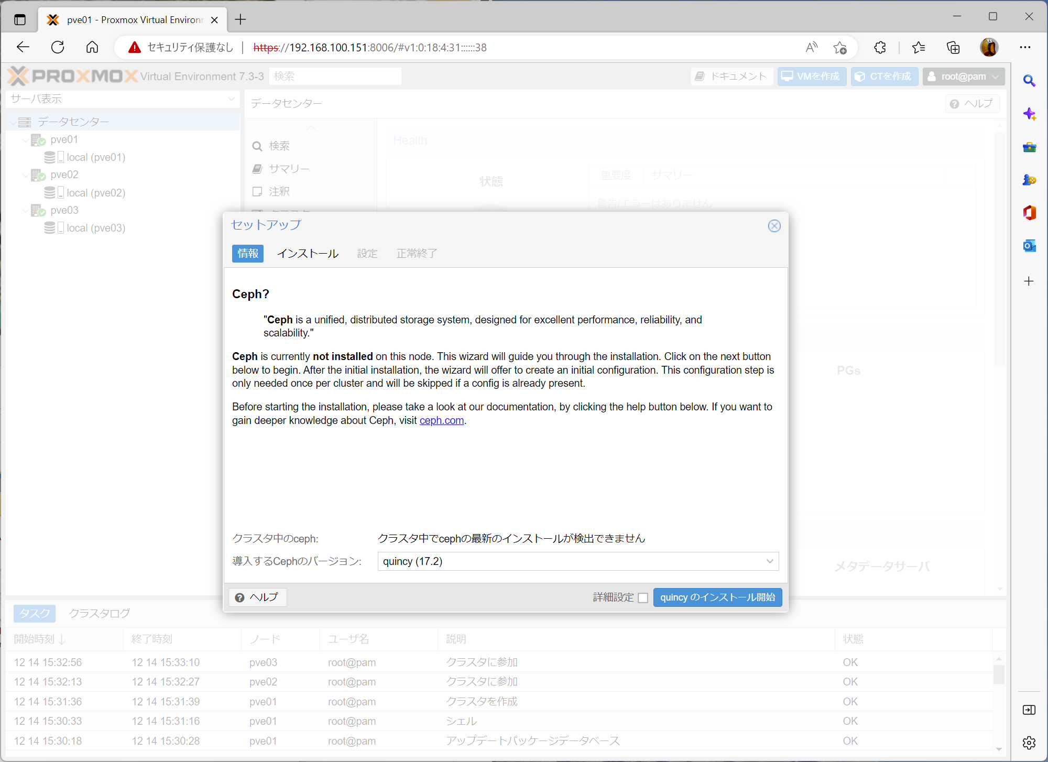Select the pve02 server icon

(38, 175)
